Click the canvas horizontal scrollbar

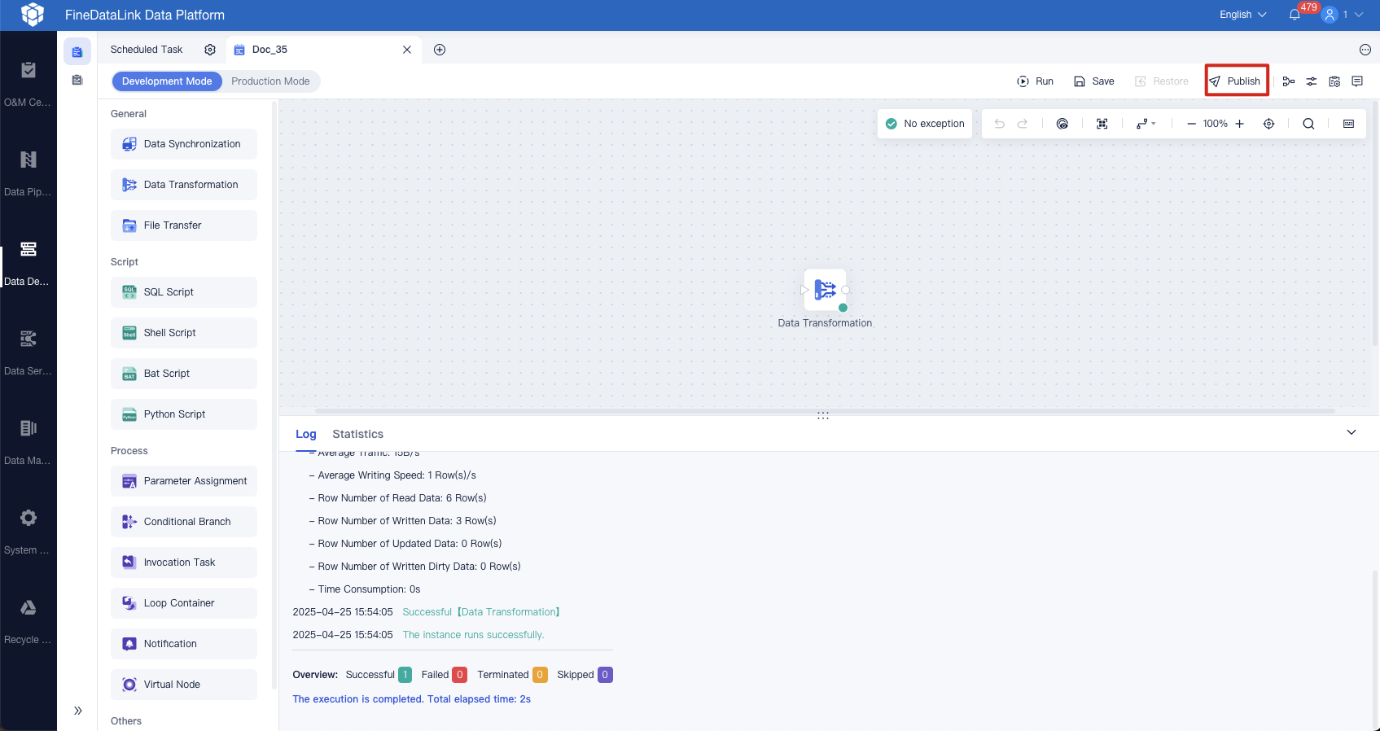825,411
